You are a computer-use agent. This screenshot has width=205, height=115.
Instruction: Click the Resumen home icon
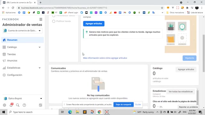pos(4,40)
